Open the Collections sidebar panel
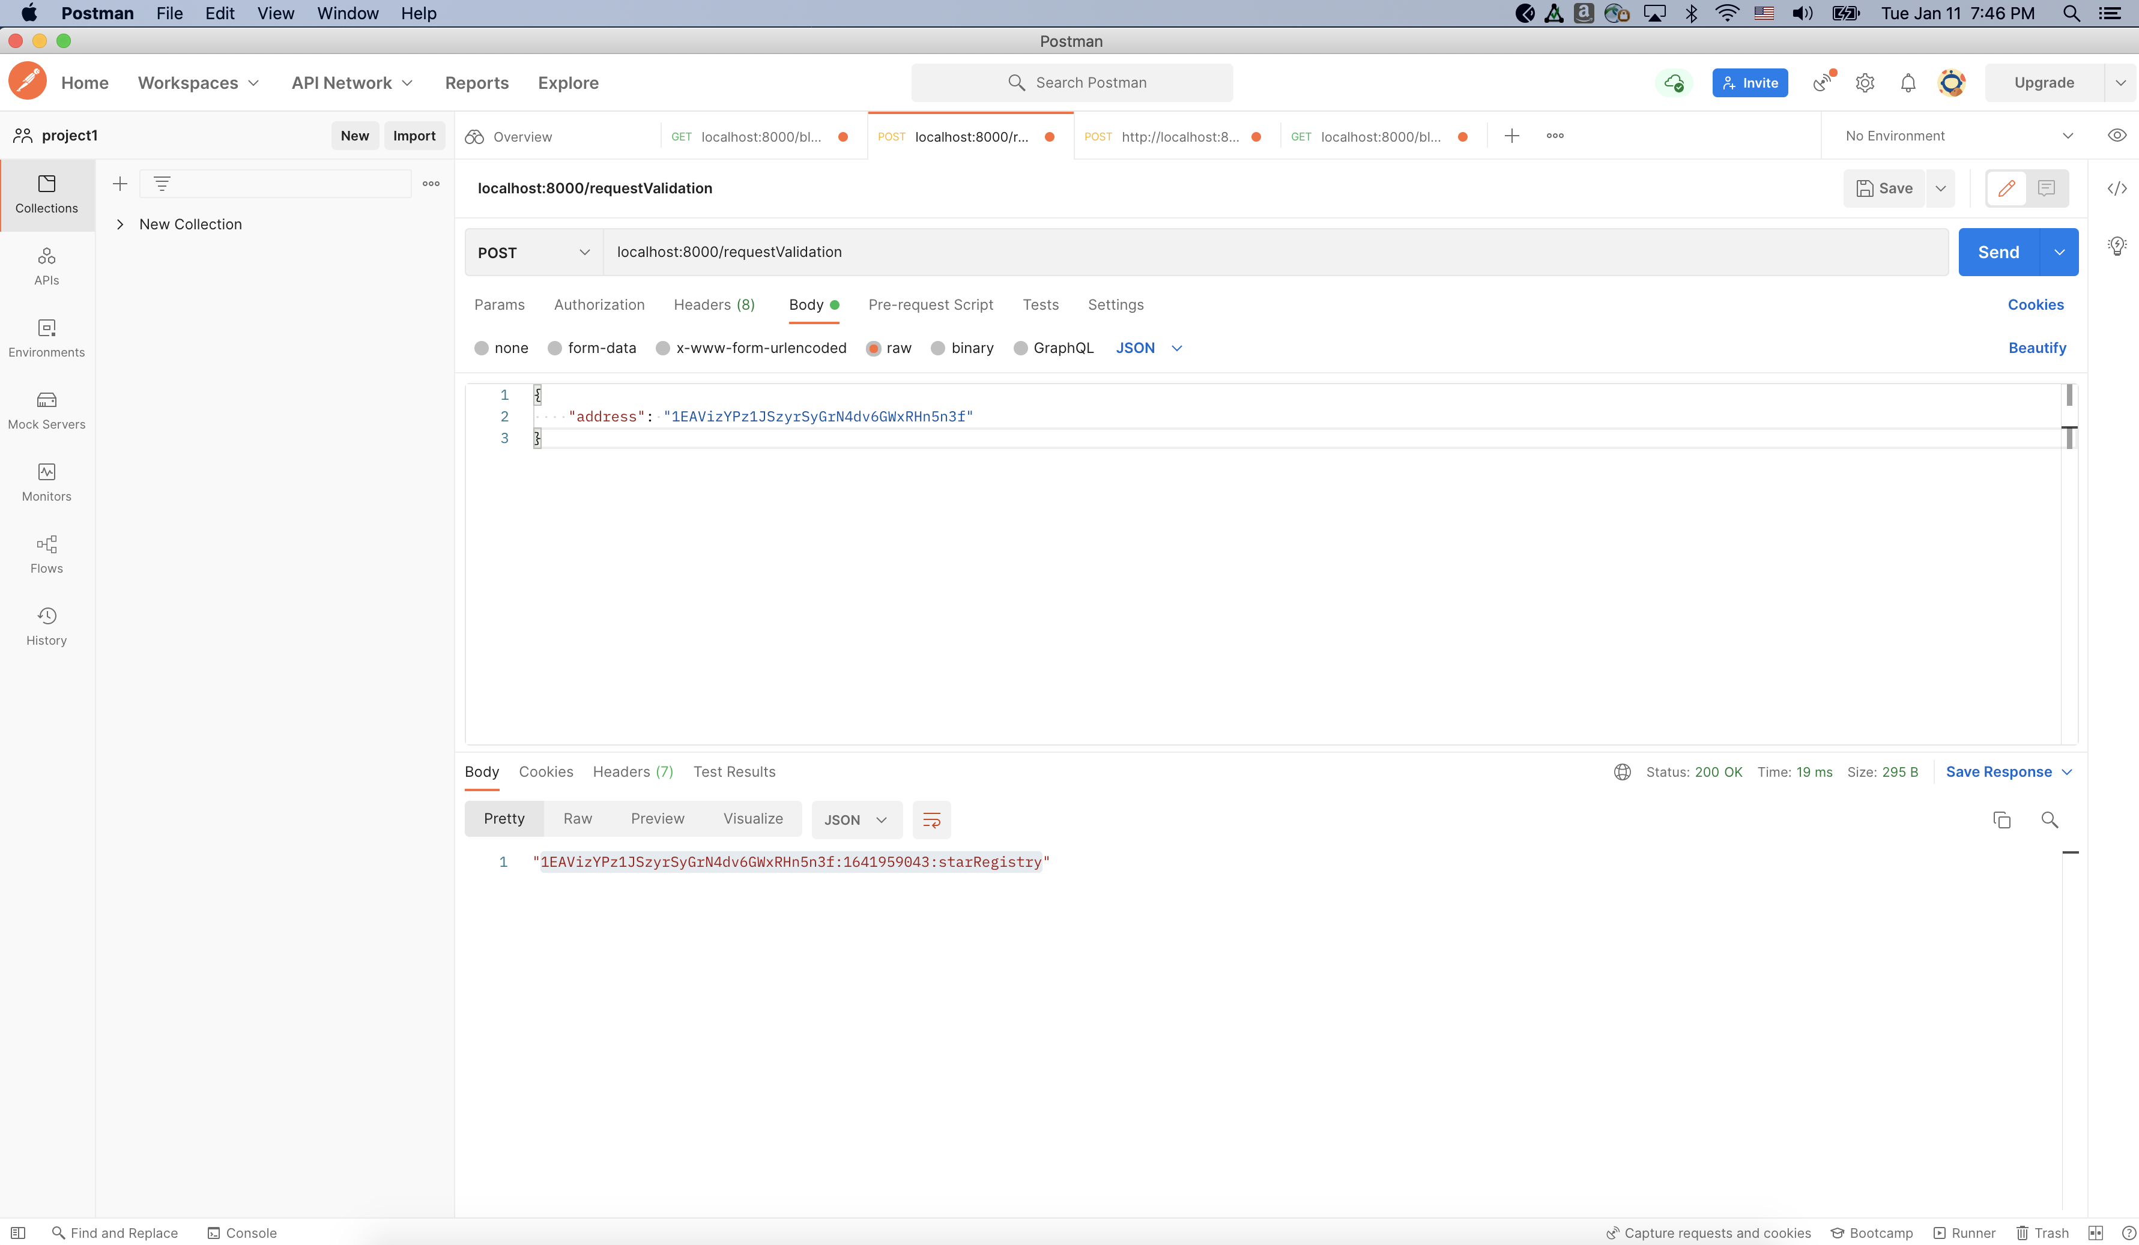The height and width of the screenshot is (1245, 2139). point(47,194)
